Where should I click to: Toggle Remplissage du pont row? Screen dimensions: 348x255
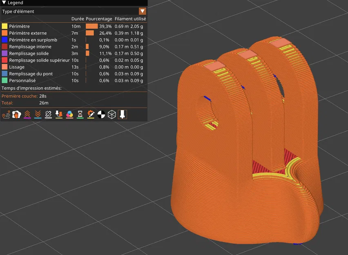pos(74,73)
